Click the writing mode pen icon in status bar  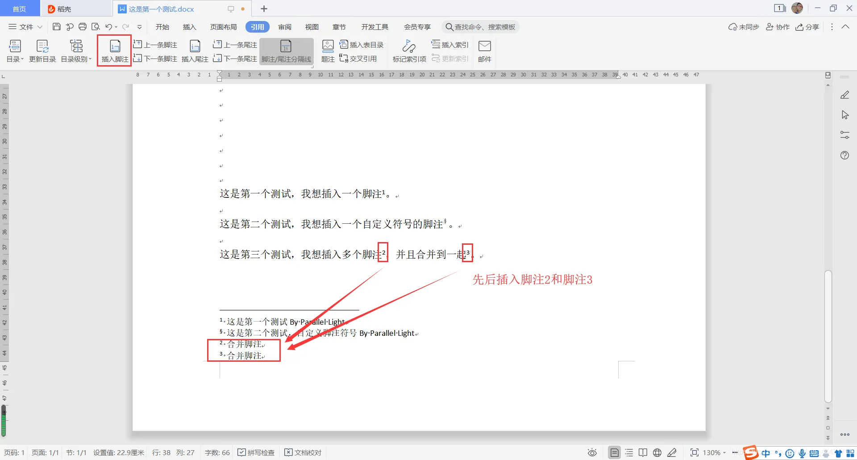pos(672,452)
